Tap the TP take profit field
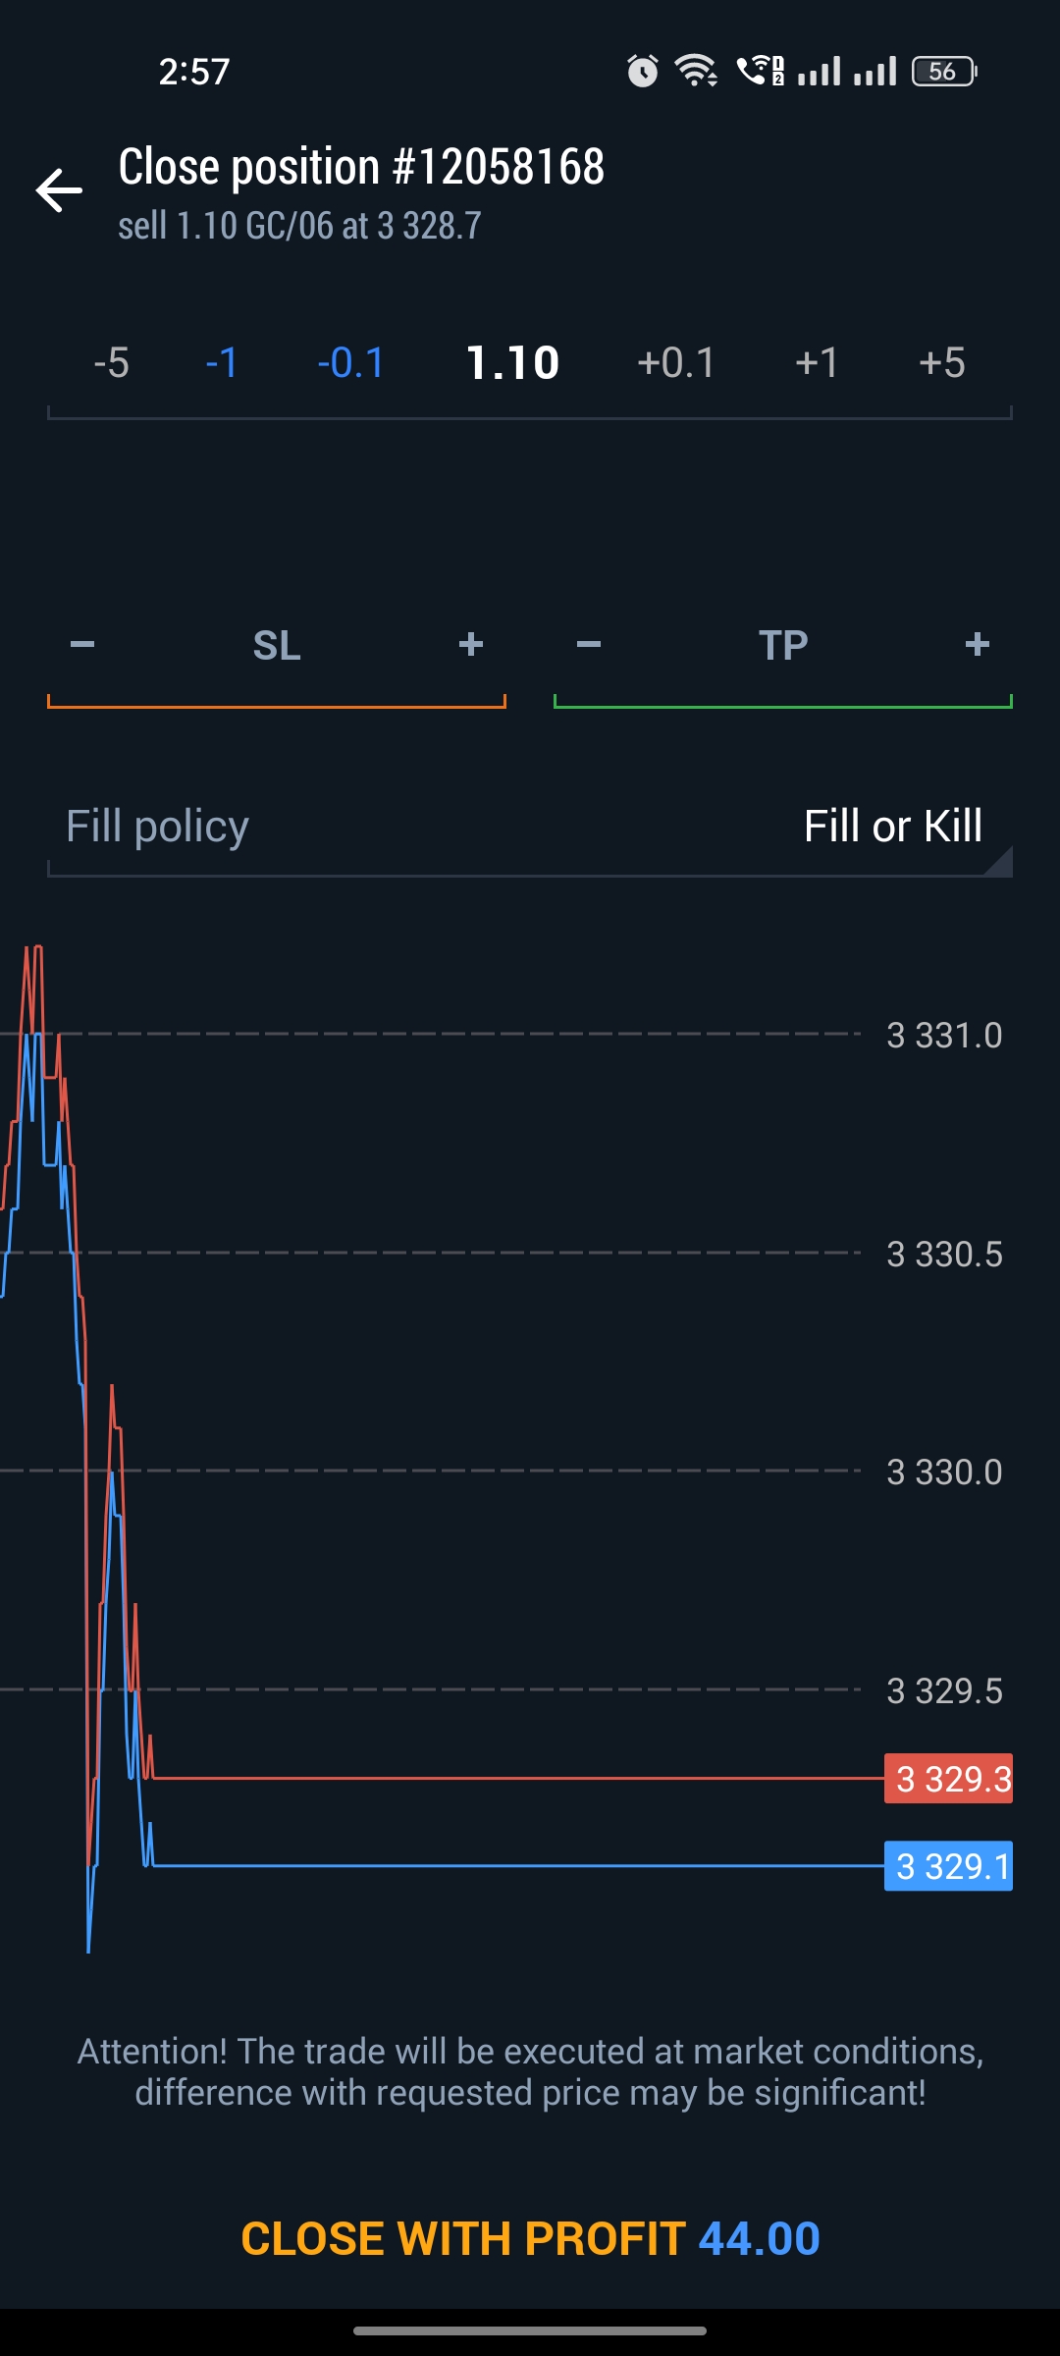Image resolution: width=1060 pixels, height=2356 pixels. (x=782, y=646)
